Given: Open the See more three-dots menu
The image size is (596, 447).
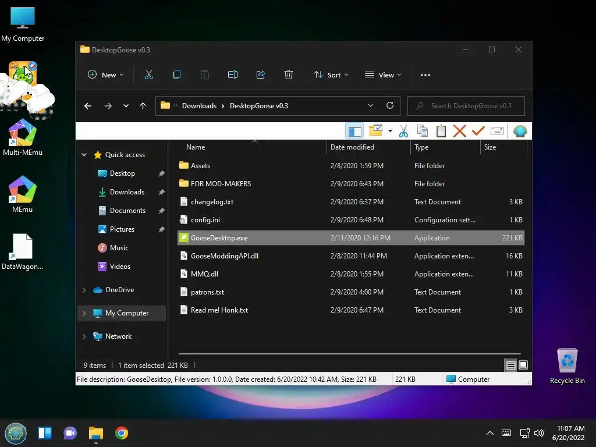Looking at the screenshot, I should coord(425,75).
